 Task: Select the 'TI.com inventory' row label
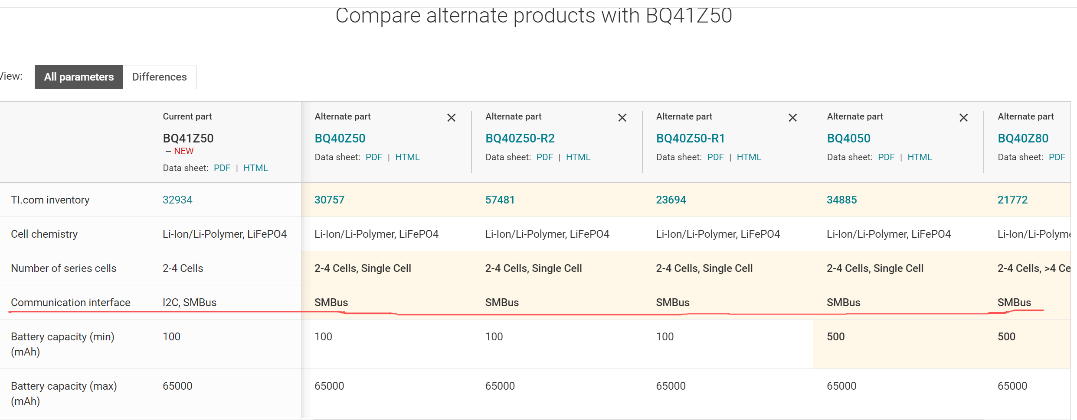pos(50,200)
